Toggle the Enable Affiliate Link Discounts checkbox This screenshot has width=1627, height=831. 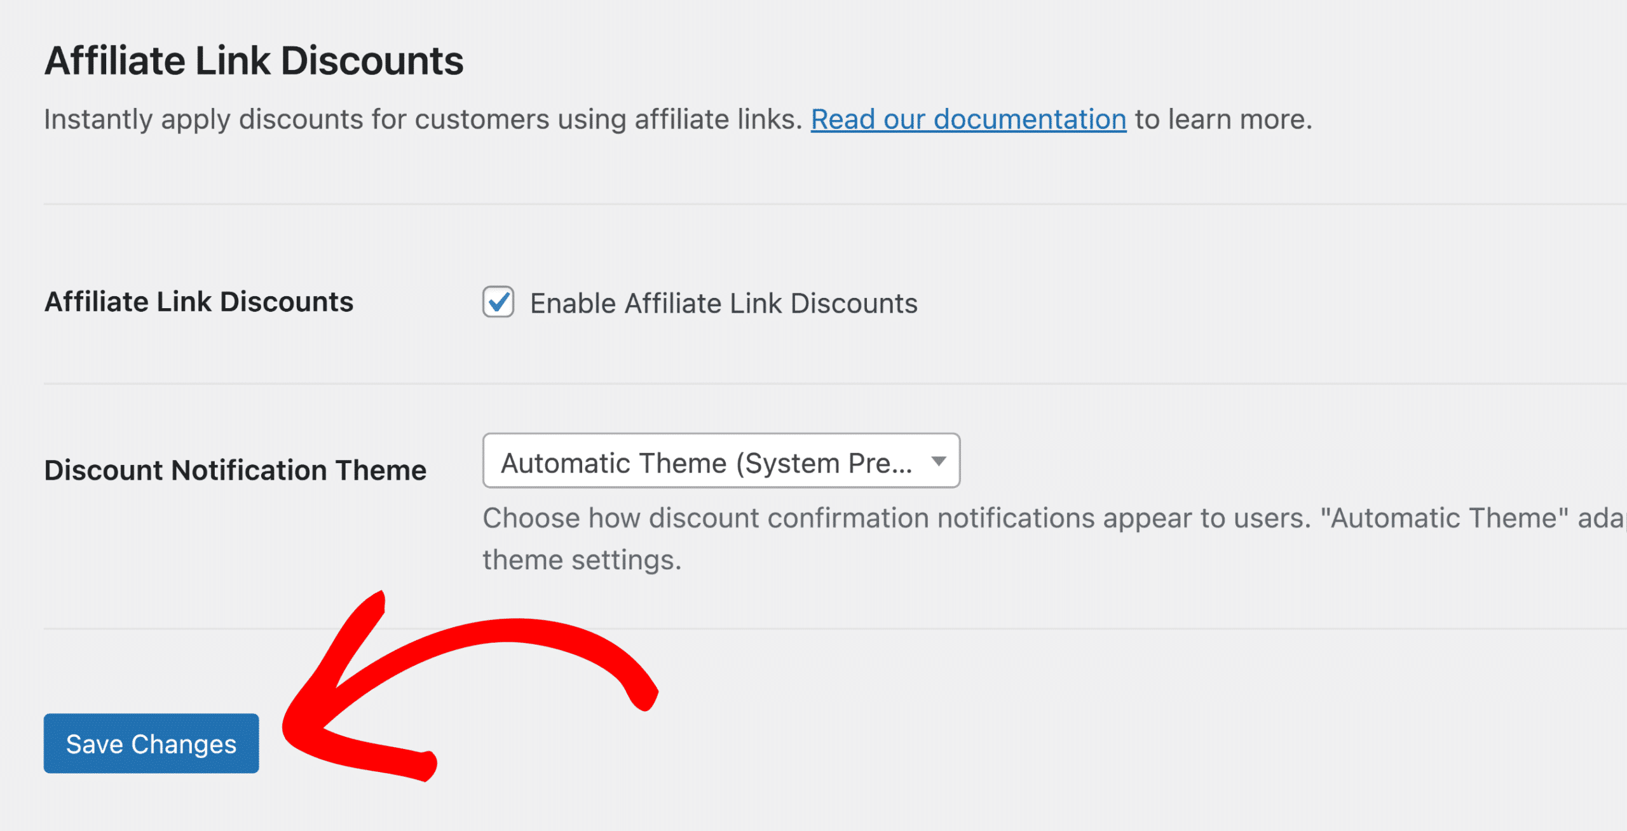point(498,302)
